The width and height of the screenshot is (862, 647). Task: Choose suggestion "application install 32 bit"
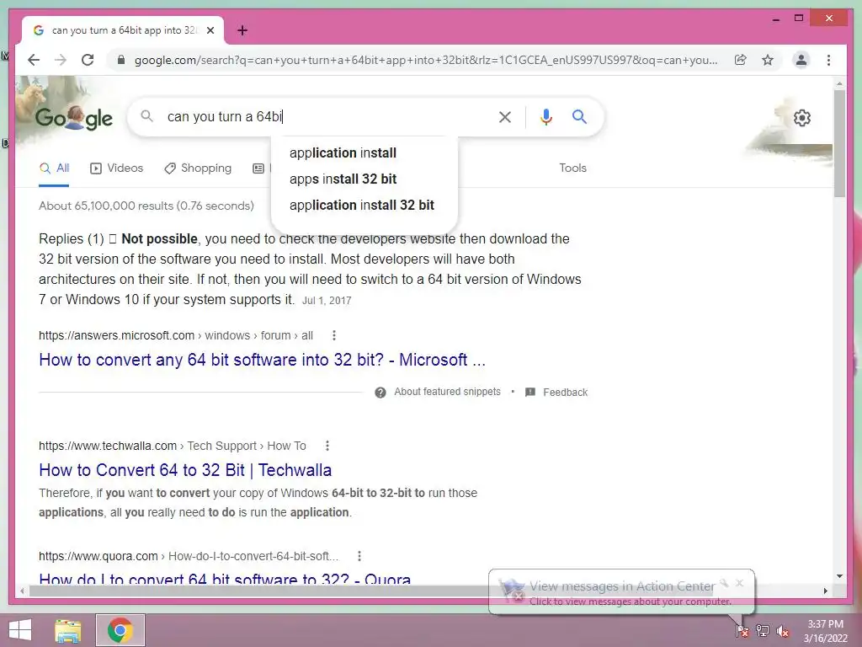tap(362, 206)
